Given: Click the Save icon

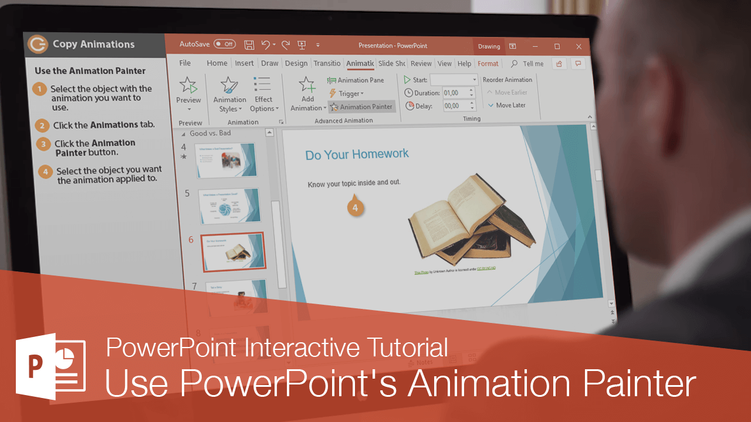Looking at the screenshot, I should click(249, 45).
